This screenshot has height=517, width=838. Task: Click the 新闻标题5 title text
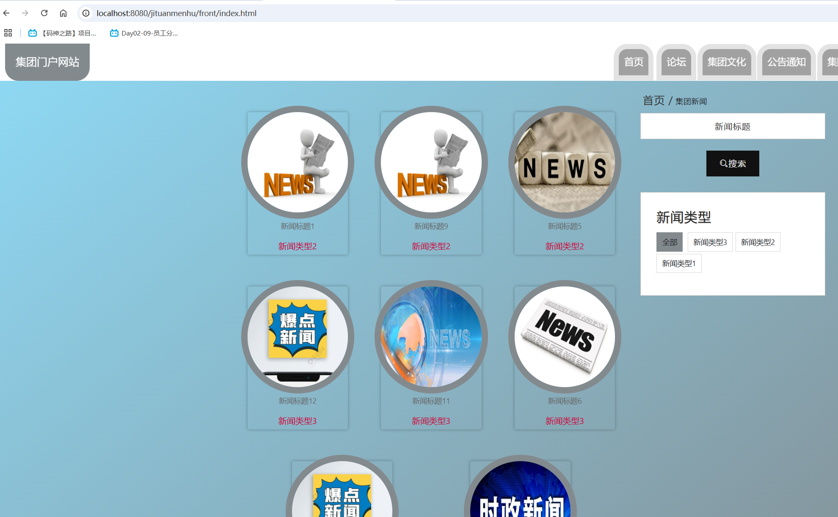[565, 226]
